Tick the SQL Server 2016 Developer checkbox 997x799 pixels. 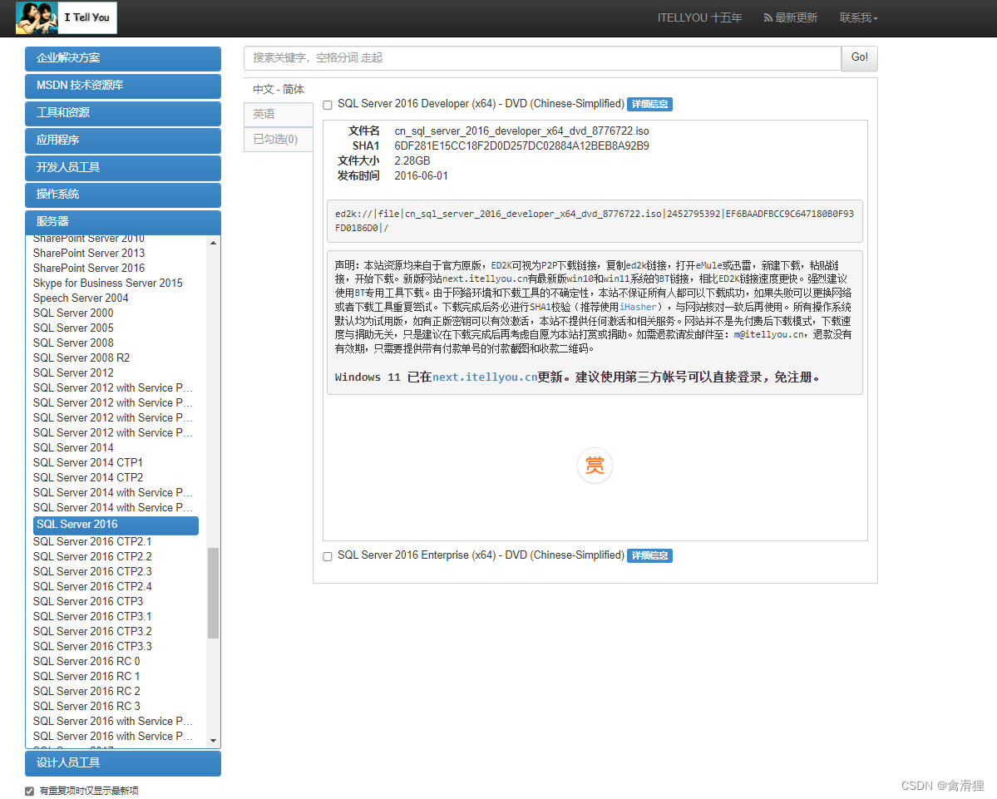pyautogui.click(x=328, y=105)
